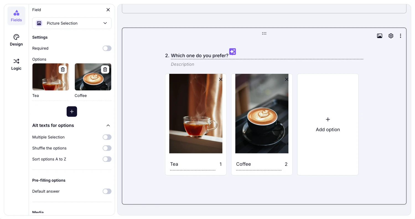The width and height of the screenshot is (415, 219).
Task: Switch to the Design tab
Action: (x=16, y=40)
